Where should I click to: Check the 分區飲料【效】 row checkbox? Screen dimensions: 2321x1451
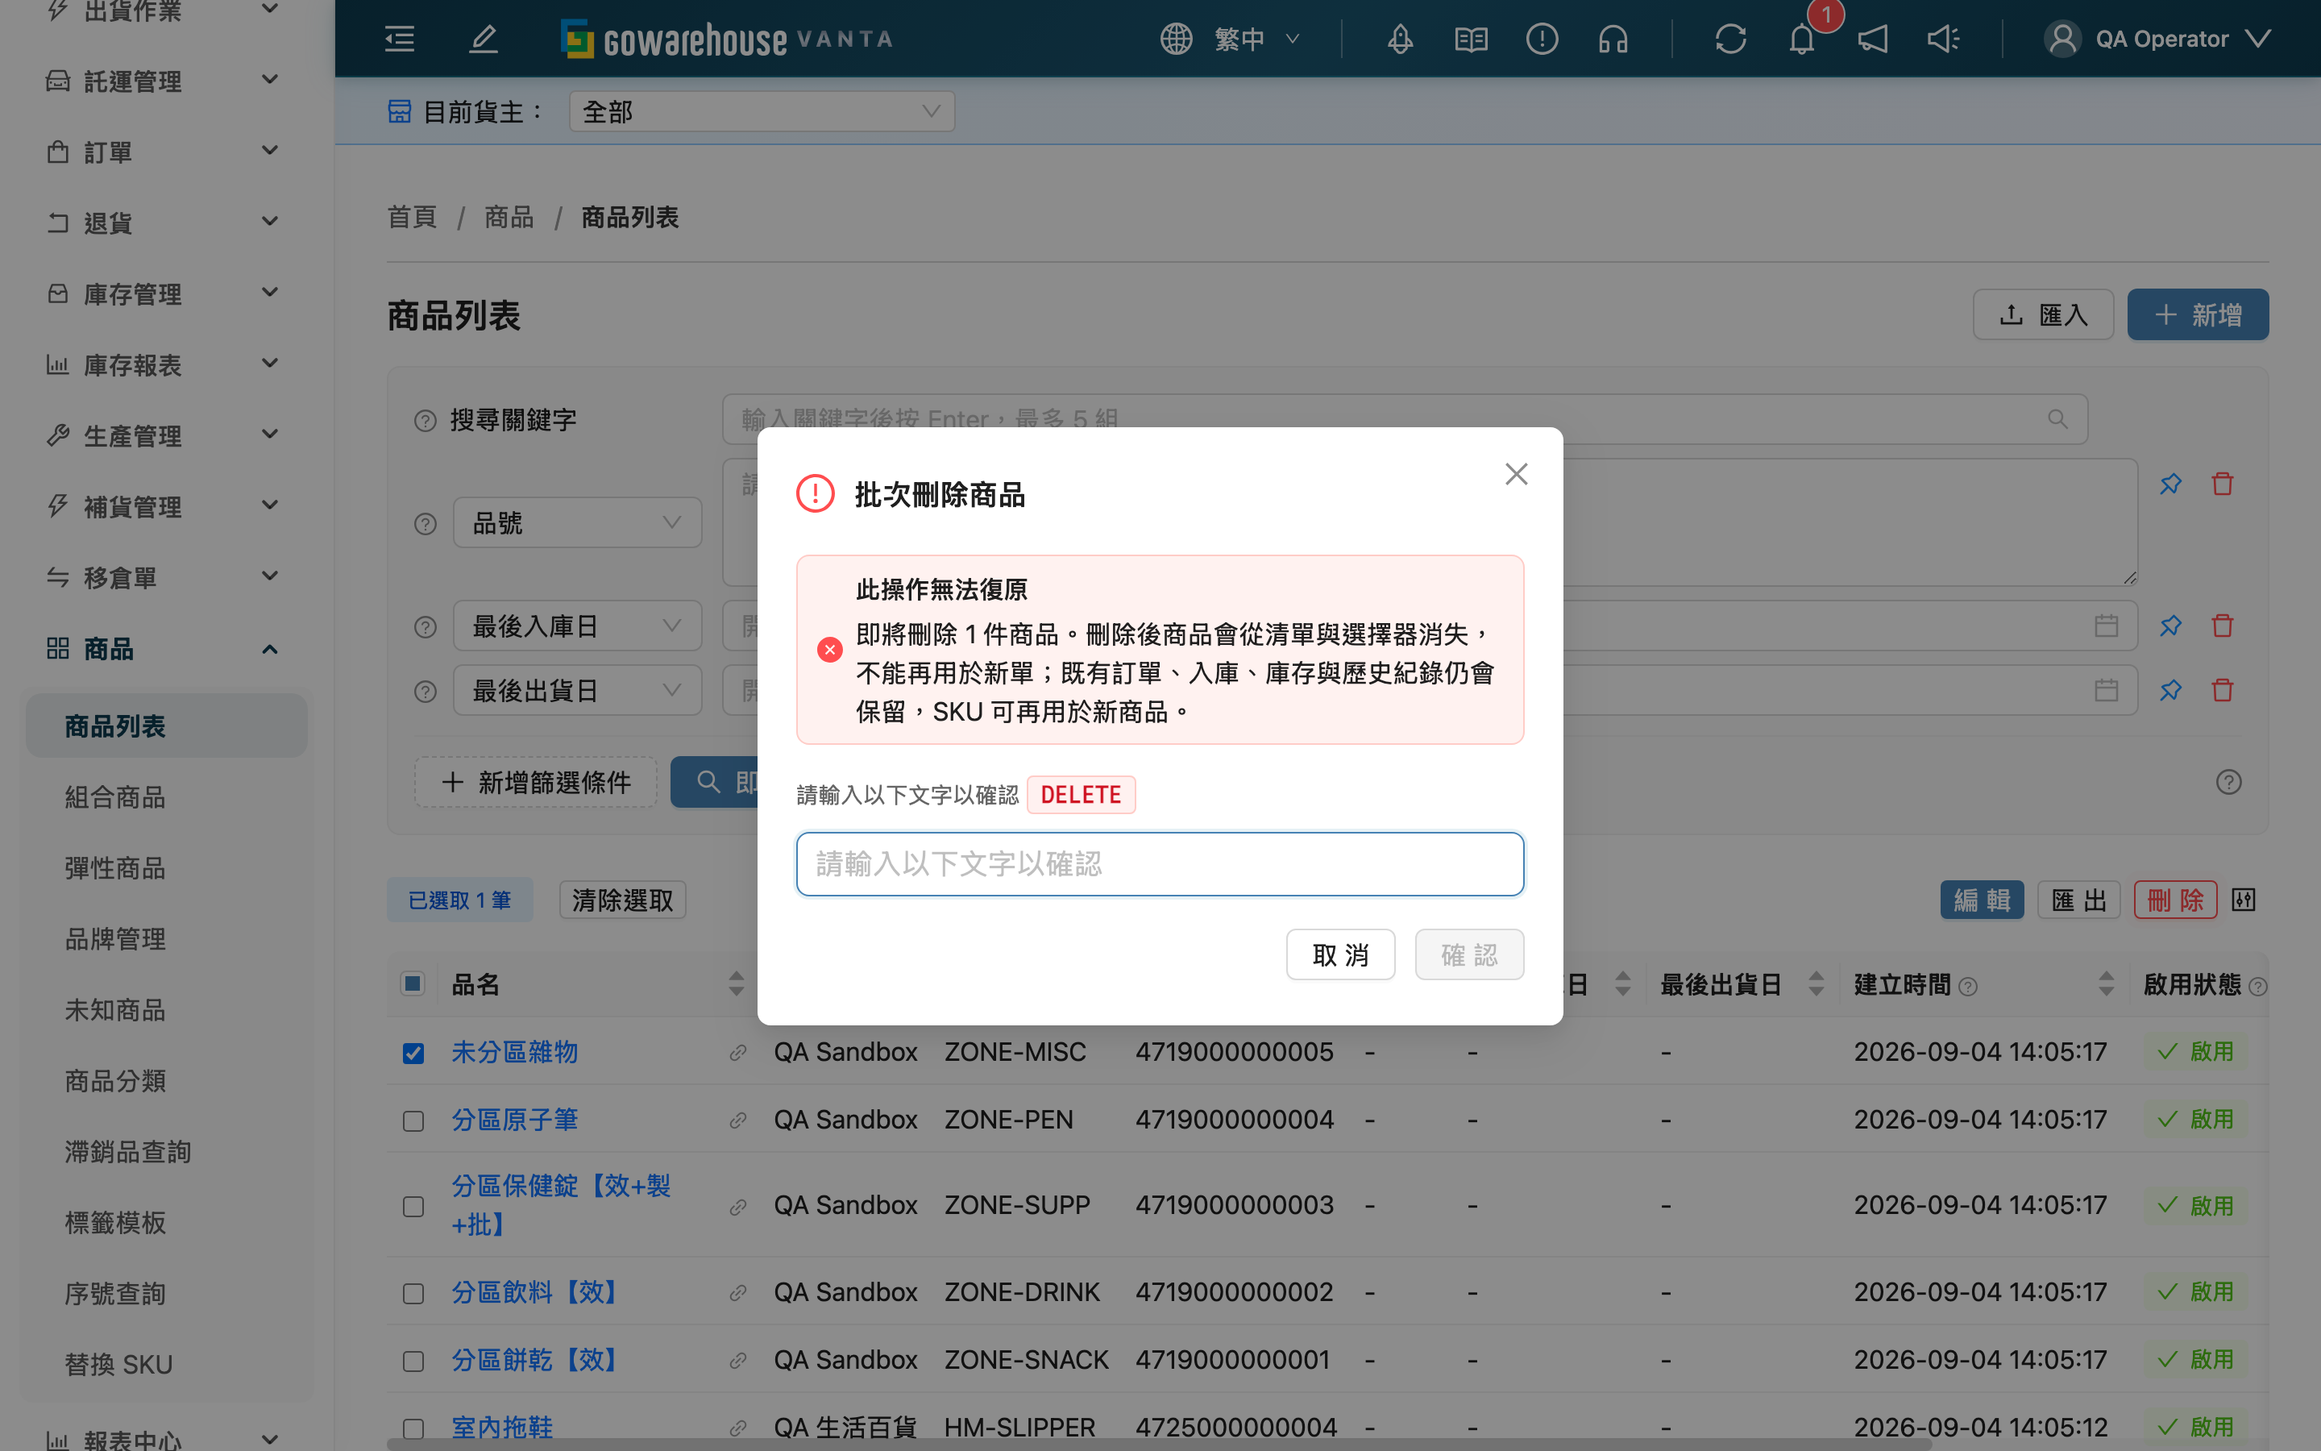click(413, 1294)
